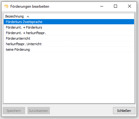Toggle sort order with the Bezeichnung arrow

click(x=28, y=17)
